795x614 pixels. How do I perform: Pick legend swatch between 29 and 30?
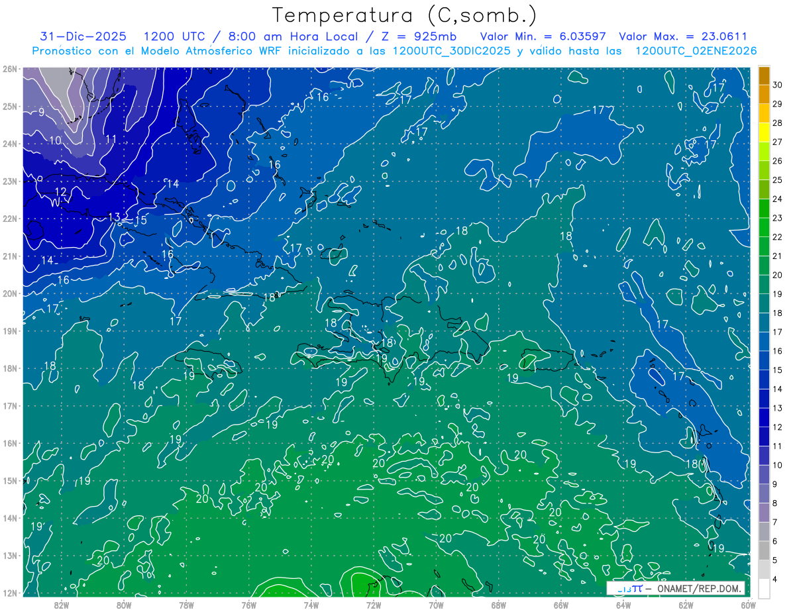click(x=764, y=95)
